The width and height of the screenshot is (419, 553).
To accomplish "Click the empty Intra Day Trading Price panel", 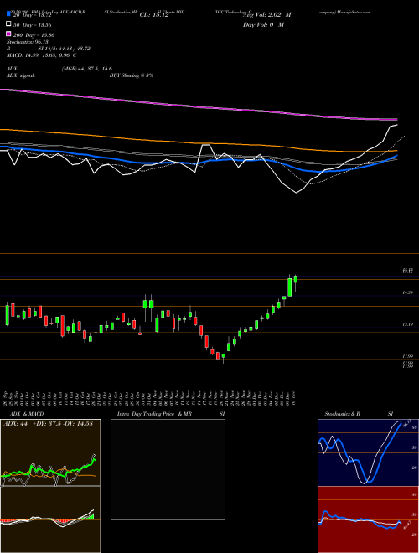I will click(x=168, y=469).
